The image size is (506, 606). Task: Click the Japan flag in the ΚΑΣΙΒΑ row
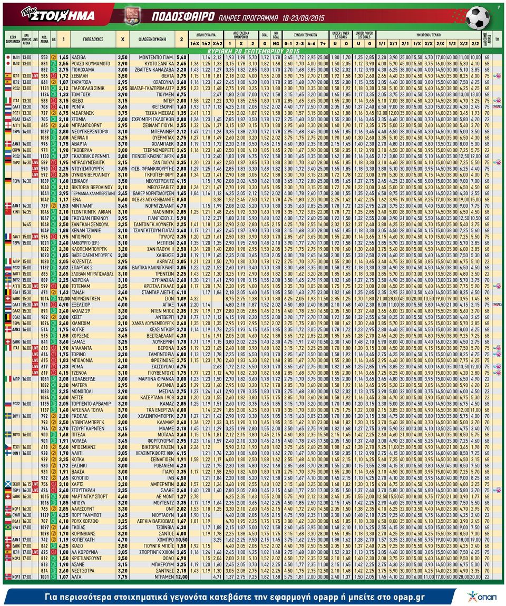click(8, 57)
